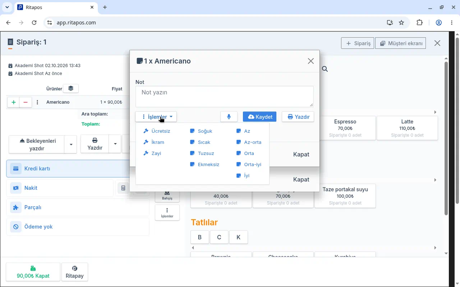Pick the Az-orta note option
The height and width of the screenshot is (287, 460).
[249, 142]
